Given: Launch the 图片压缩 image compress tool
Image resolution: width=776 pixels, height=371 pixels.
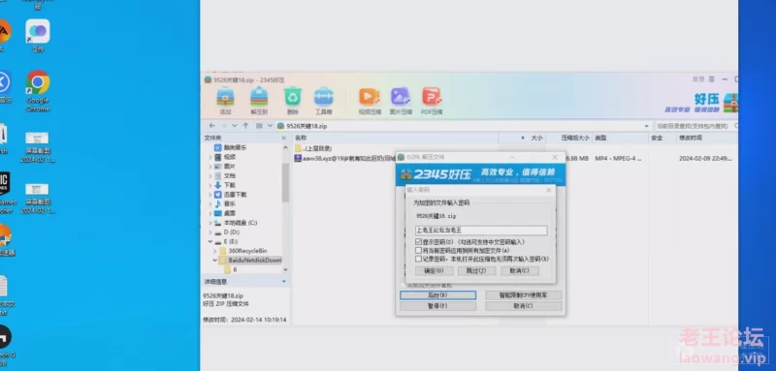Looking at the screenshot, I should pyautogui.click(x=401, y=101).
